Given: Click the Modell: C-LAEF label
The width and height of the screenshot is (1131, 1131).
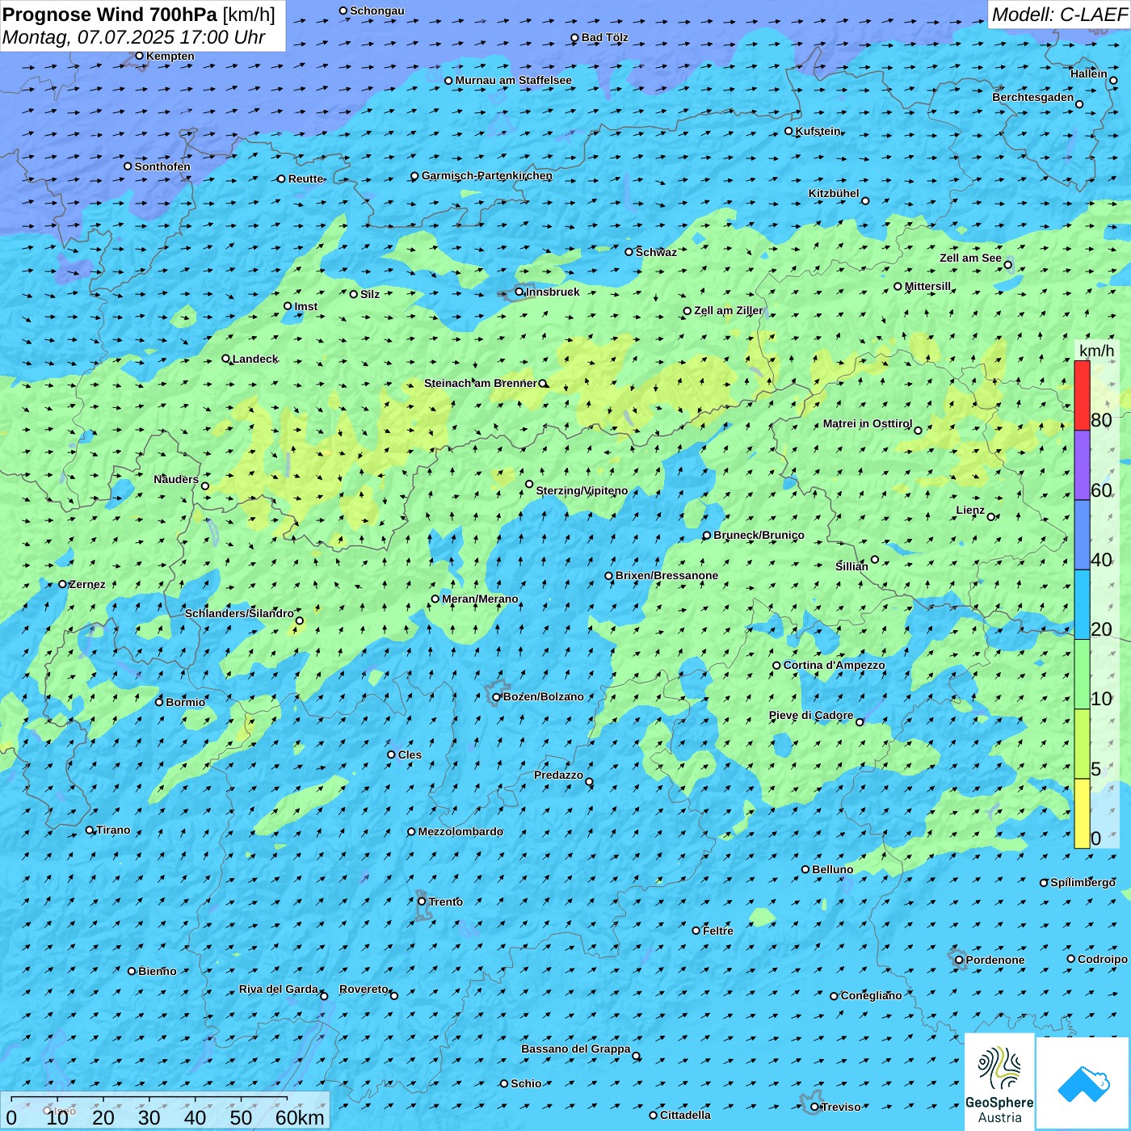Looking at the screenshot, I should point(1058,15).
